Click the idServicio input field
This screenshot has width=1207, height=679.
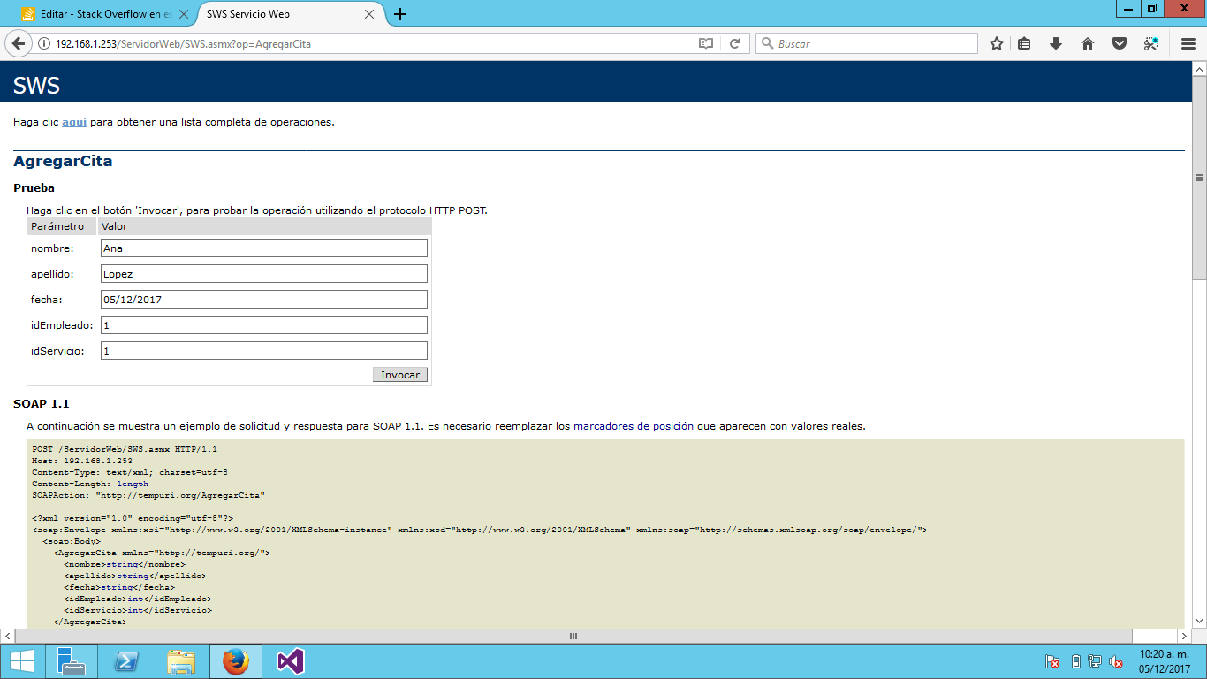264,351
